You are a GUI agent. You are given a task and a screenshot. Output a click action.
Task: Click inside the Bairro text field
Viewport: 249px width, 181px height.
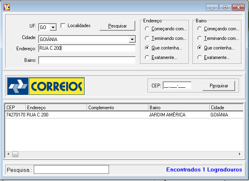(x=87, y=61)
